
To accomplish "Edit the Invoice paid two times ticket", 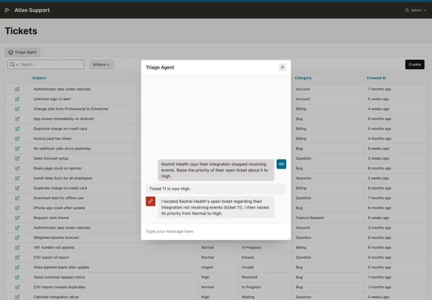I will click(x=17, y=138).
